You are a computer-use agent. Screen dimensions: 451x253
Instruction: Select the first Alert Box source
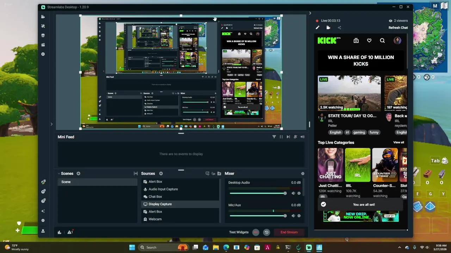(x=180, y=182)
